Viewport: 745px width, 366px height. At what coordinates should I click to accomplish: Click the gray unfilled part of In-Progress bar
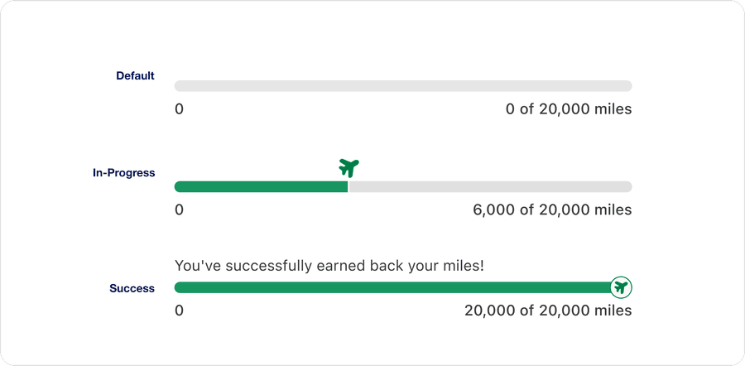(x=490, y=186)
